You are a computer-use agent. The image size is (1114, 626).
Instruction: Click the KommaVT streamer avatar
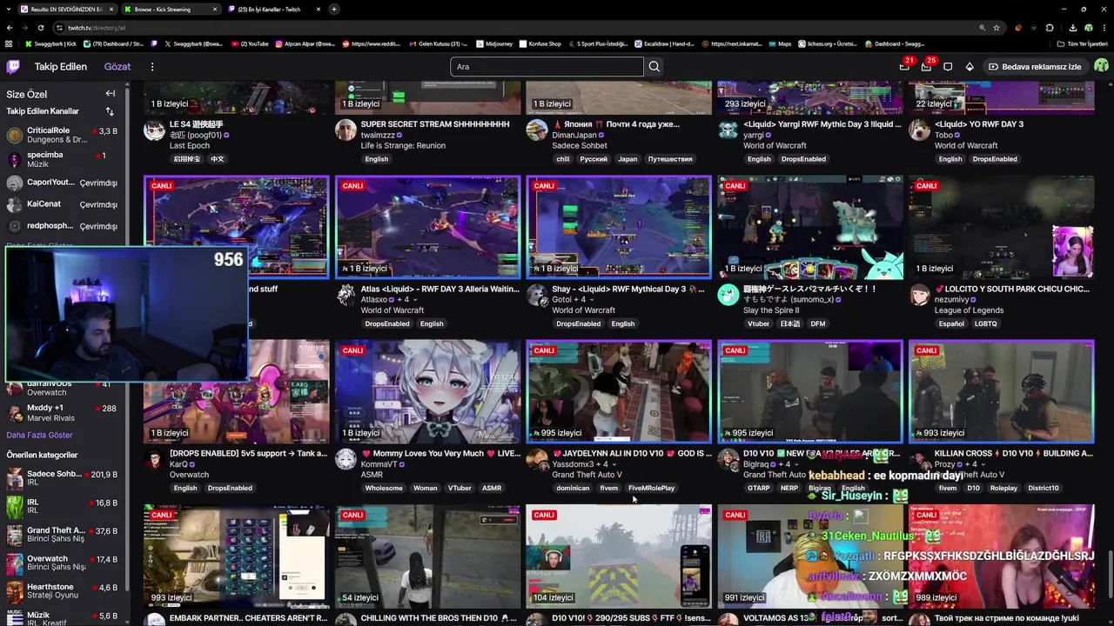346,459
